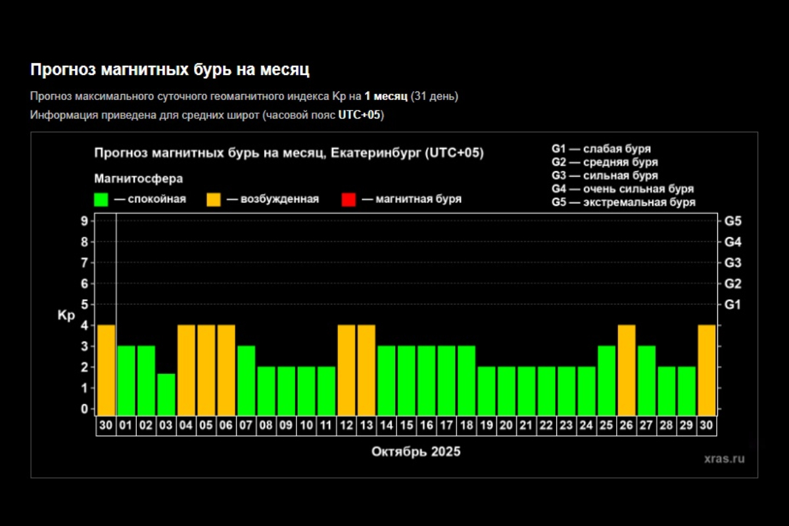Click the orange bar for October 12
The width and height of the screenshot is (789, 526).
coord(346,370)
